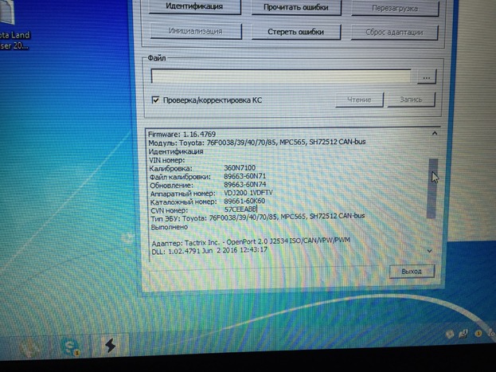Click the '...' browse file button
Screen dimensions: 496x372
tap(428, 77)
